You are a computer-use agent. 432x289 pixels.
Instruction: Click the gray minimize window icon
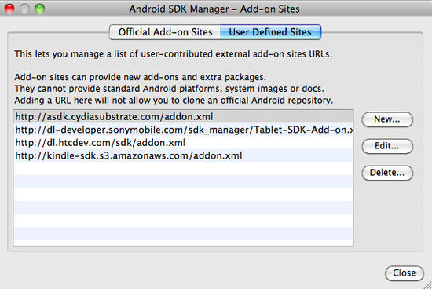click(24, 9)
